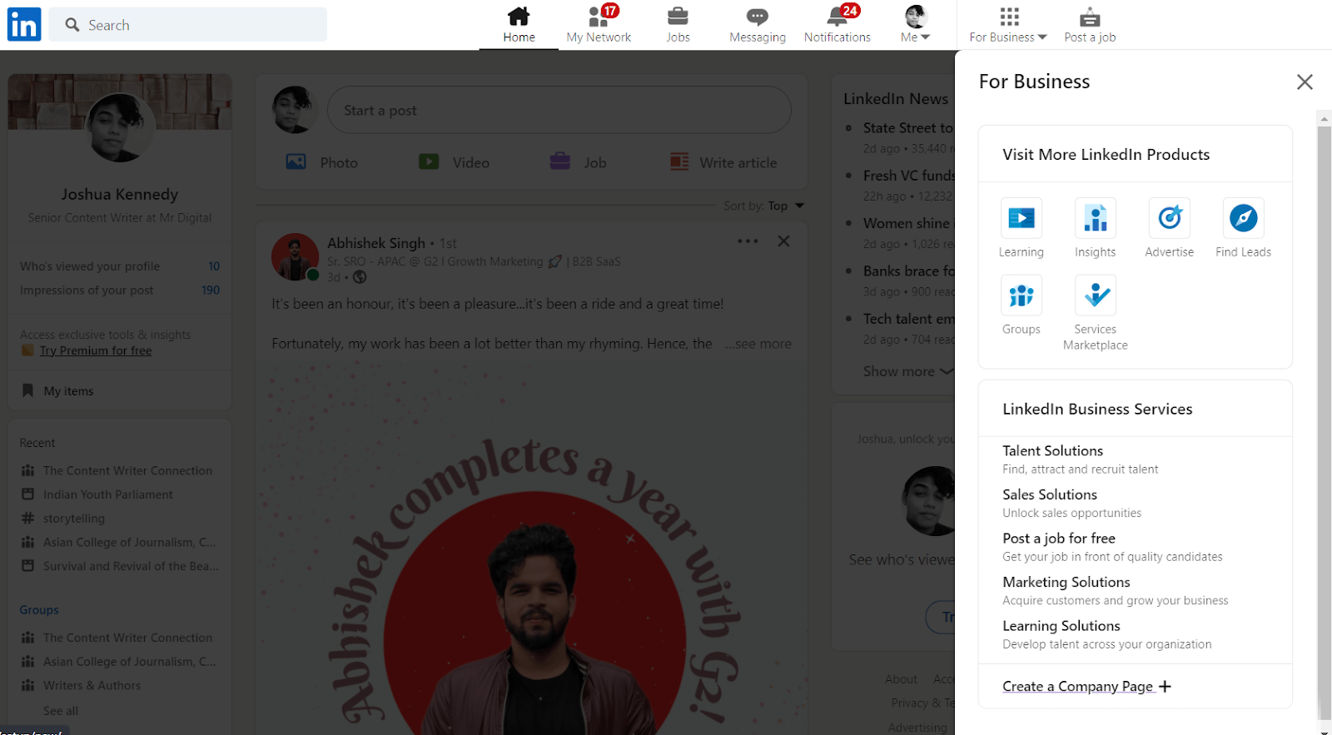Dismiss Abhishek Singh's post
Image resolution: width=1332 pixels, height=735 pixels.
(x=783, y=241)
